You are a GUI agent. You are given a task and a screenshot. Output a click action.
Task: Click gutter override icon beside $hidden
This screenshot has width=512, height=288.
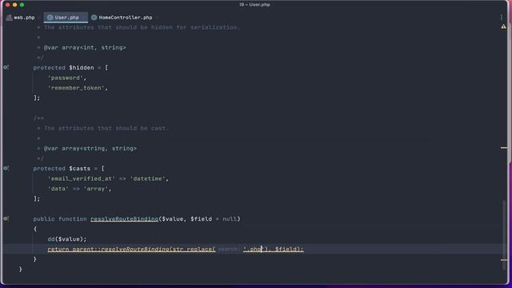pyautogui.click(x=6, y=67)
